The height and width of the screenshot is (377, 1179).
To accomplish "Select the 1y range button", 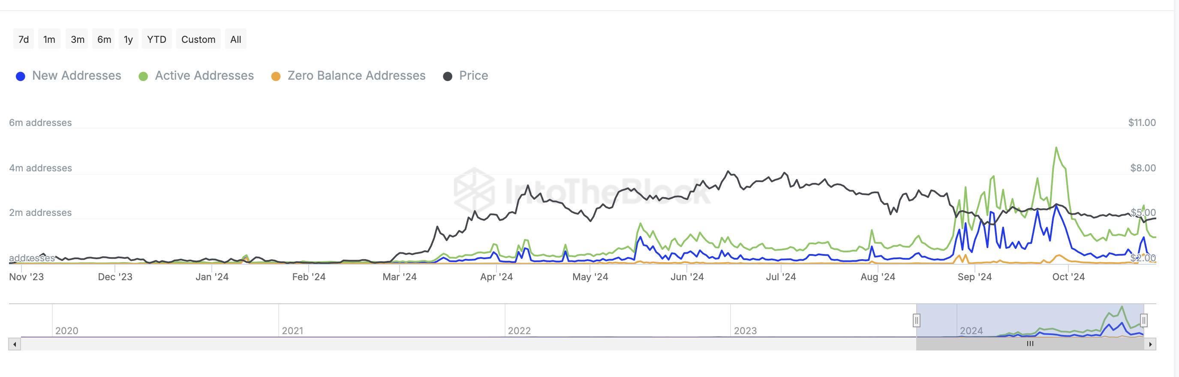I will (x=128, y=39).
